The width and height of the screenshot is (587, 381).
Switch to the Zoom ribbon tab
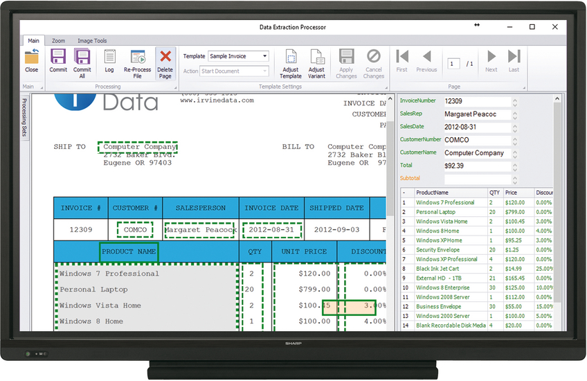(58, 40)
